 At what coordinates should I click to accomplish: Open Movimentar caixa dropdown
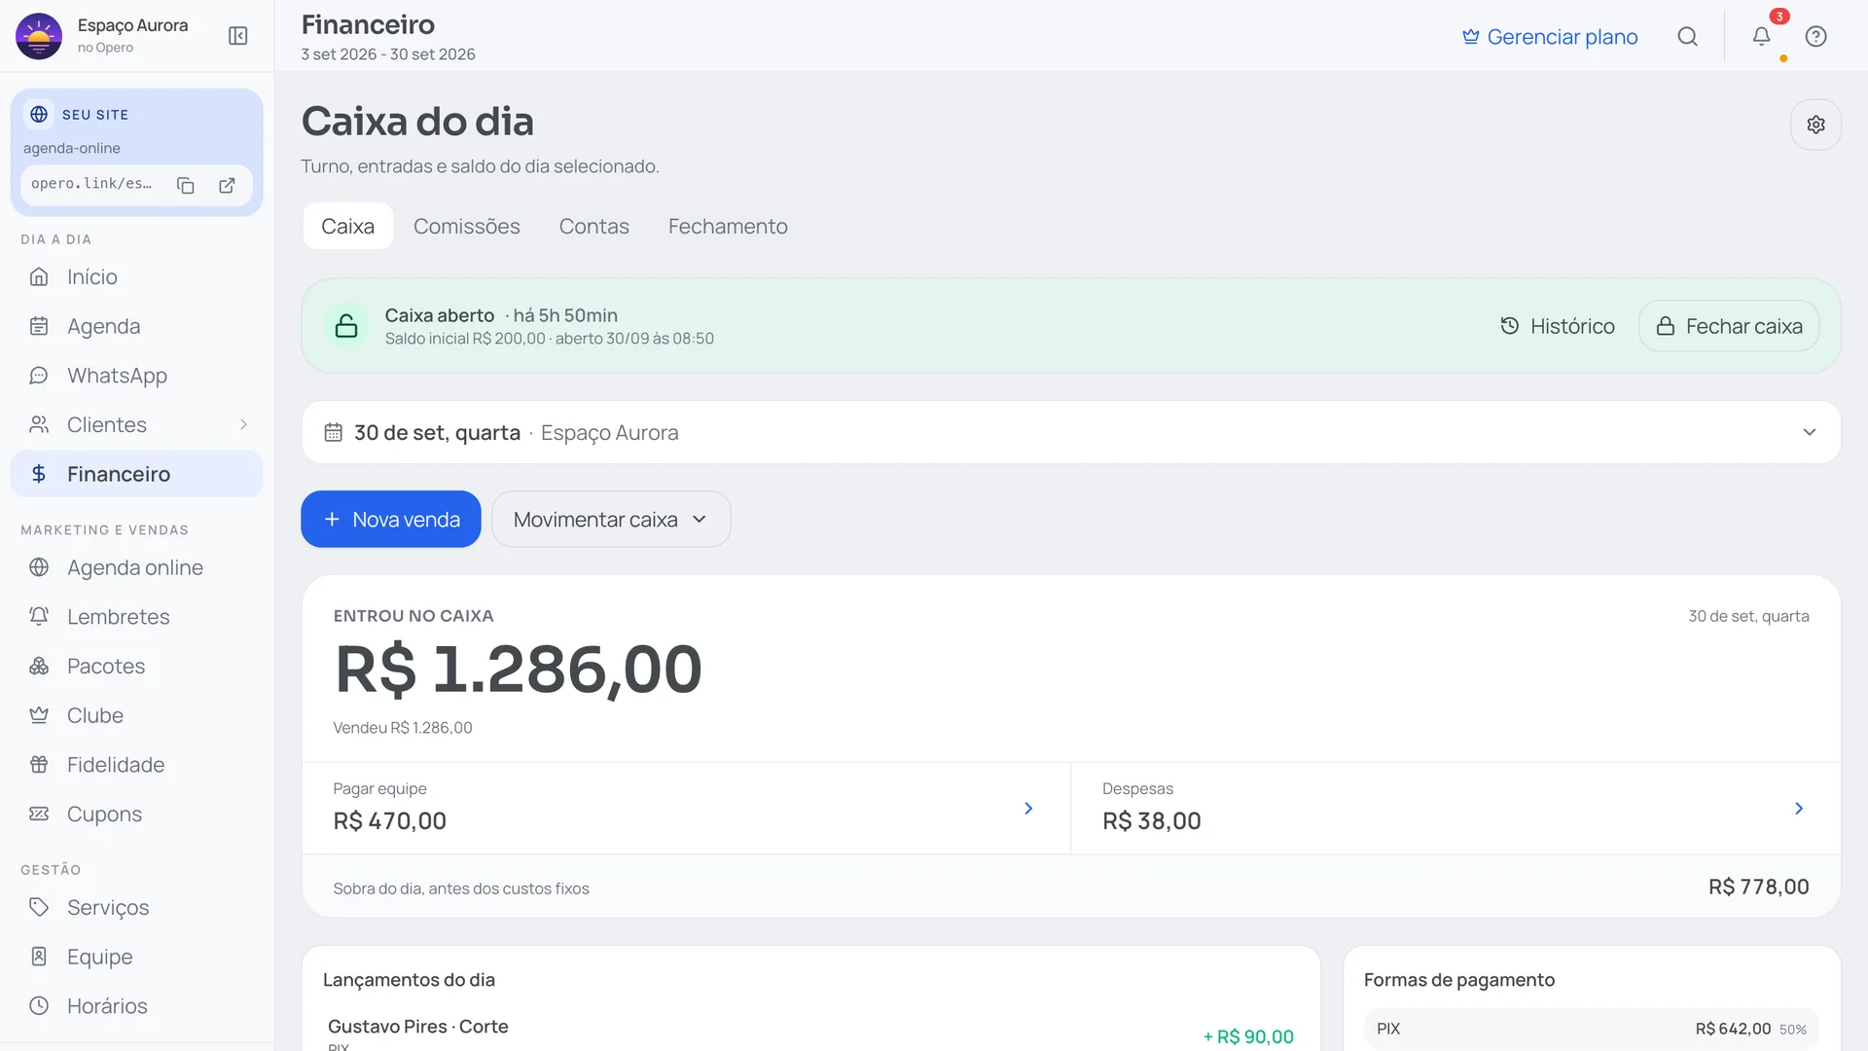pos(611,520)
